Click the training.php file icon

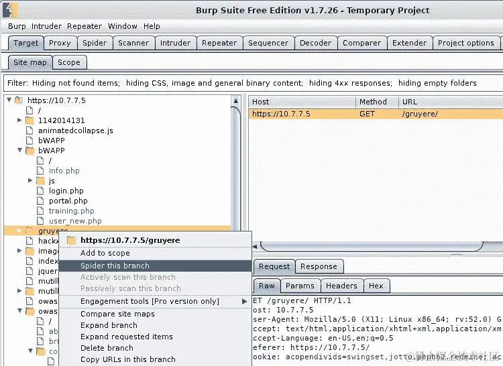click(40, 211)
